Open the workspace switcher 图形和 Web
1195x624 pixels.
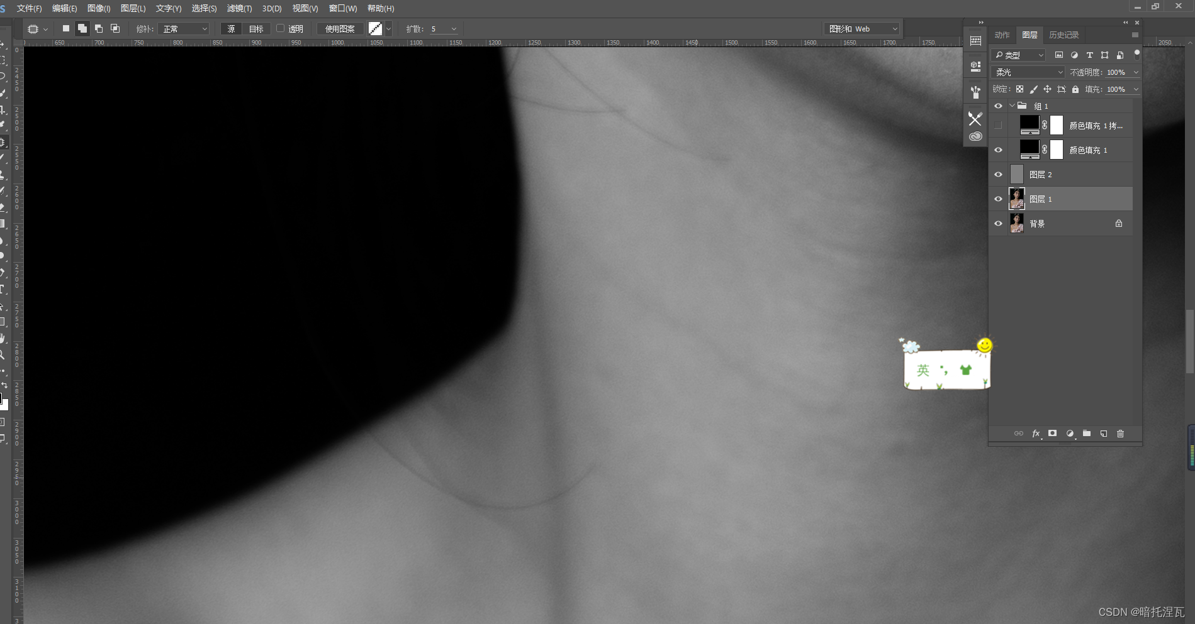[x=863, y=29]
